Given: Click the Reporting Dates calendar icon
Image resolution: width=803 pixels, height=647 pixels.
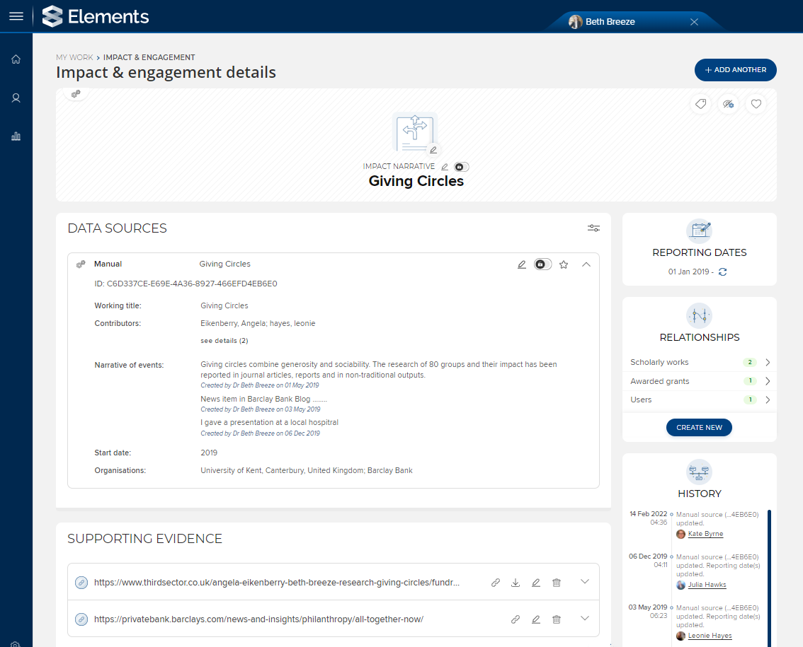Looking at the screenshot, I should click(699, 231).
